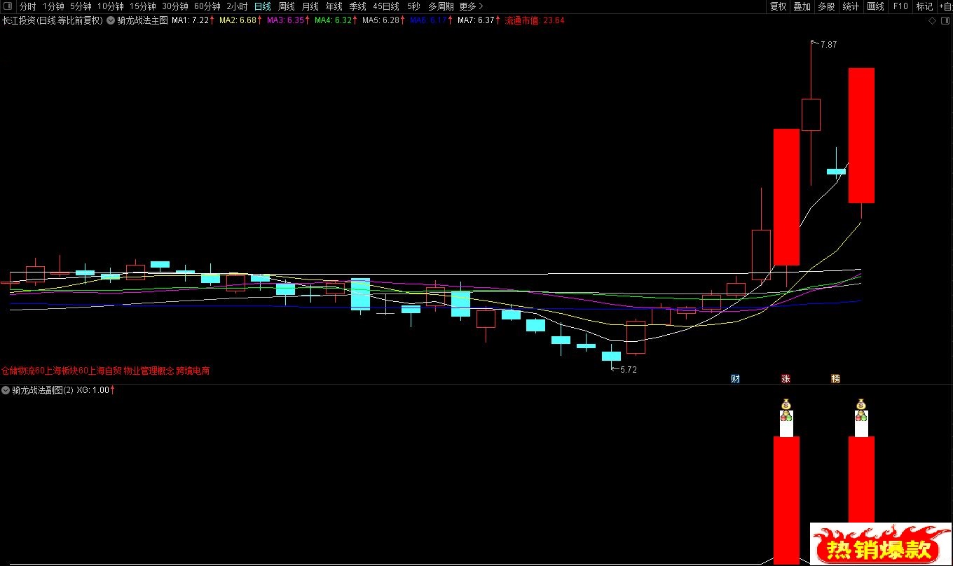Select the 60分钟 period
Image resolution: width=953 pixels, height=566 pixels.
(x=207, y=6)
